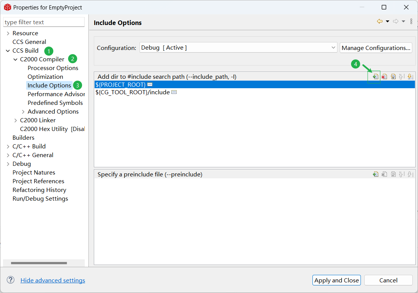
Task: Click the Apply and Close button
Action: tap(336, 280)
